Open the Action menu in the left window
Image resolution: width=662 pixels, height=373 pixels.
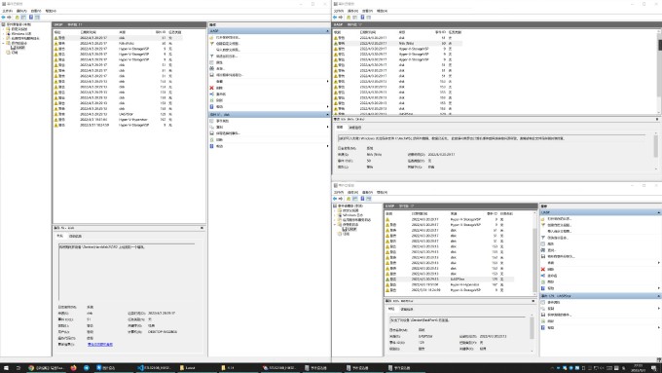[21, 11]
